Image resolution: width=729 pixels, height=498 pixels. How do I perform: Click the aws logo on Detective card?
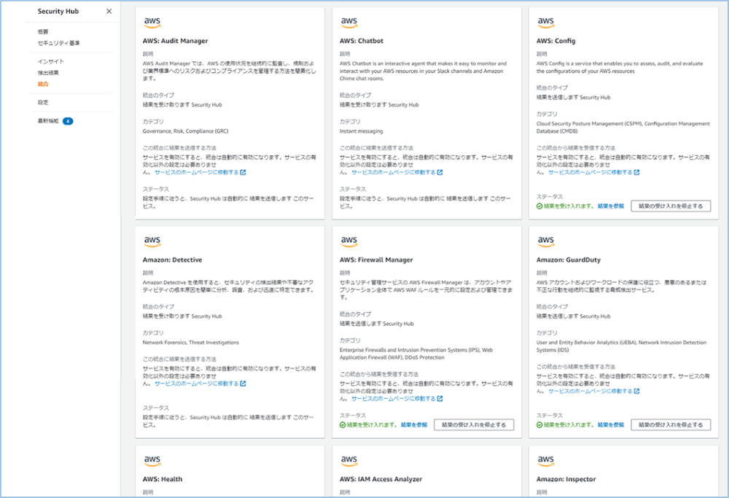152,241
